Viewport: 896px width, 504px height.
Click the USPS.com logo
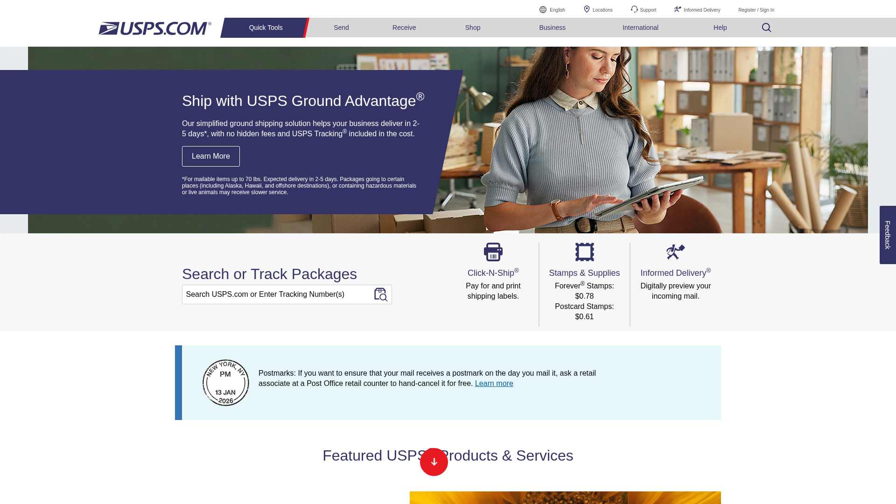click(x=154, y=28)
